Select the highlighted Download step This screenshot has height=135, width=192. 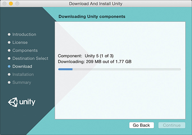click(x=22, y=66)
